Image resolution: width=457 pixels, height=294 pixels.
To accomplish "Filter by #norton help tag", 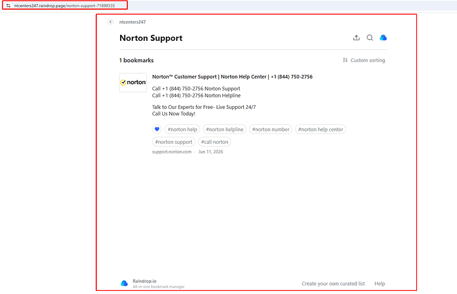I will (x=182, y=129).
